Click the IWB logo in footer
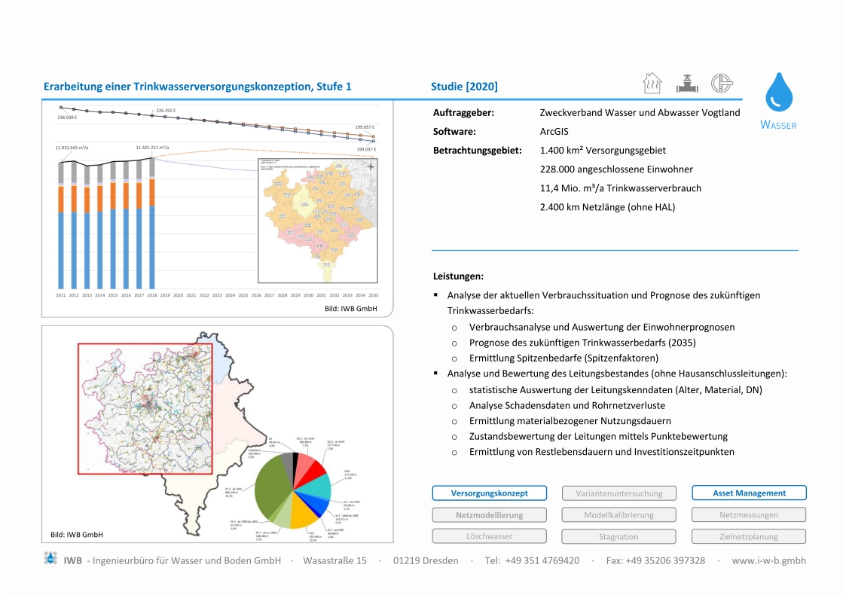Image resolution: width=846 pixels, height=598 pixels. click(50, 560)
